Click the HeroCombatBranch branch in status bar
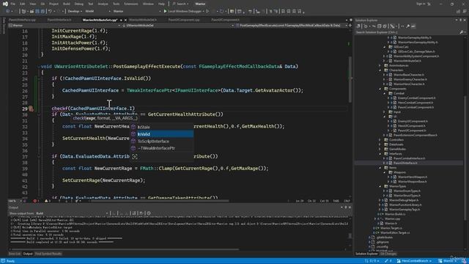 414,261
